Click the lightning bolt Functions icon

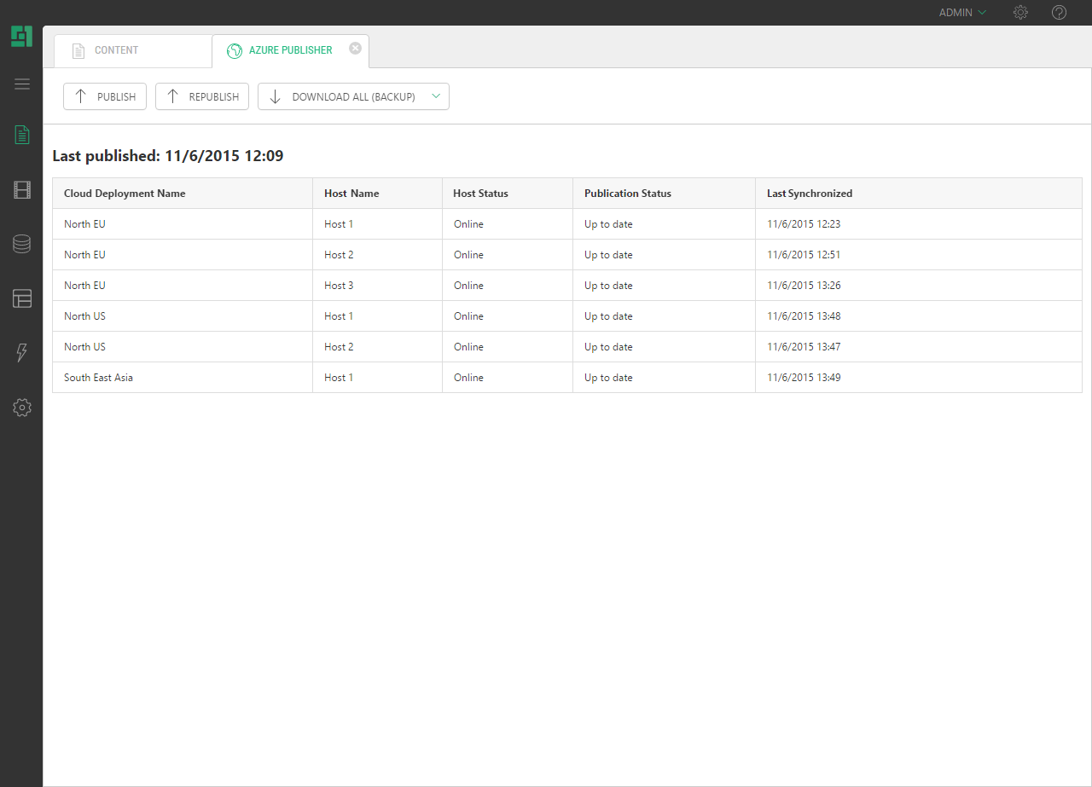22,353
